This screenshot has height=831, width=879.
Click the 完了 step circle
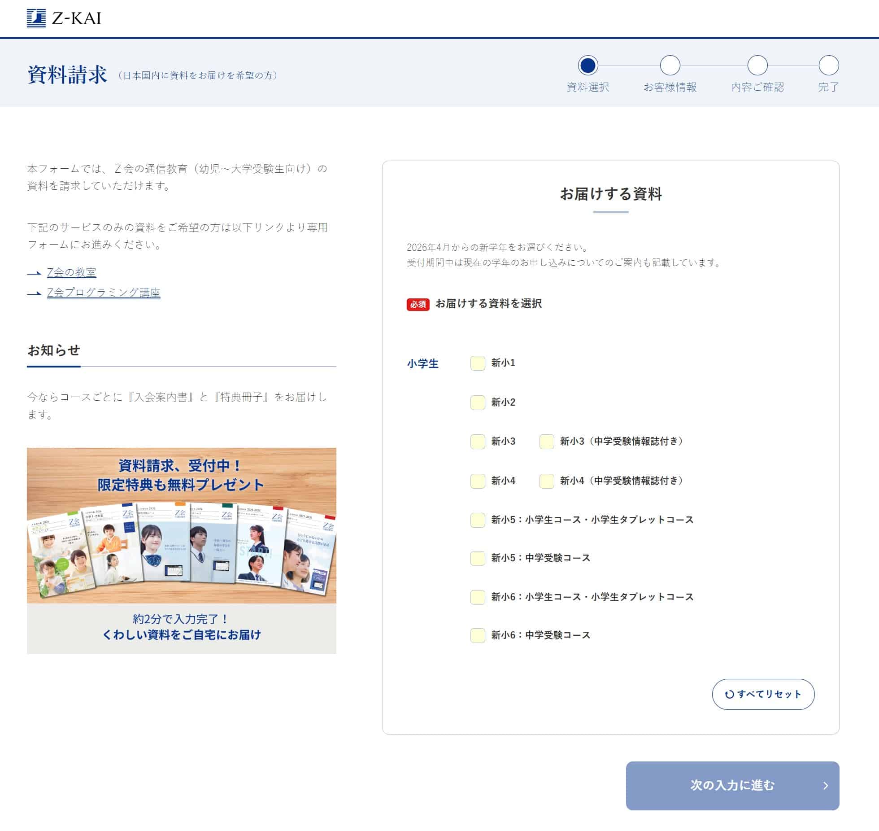pos(828,66)
